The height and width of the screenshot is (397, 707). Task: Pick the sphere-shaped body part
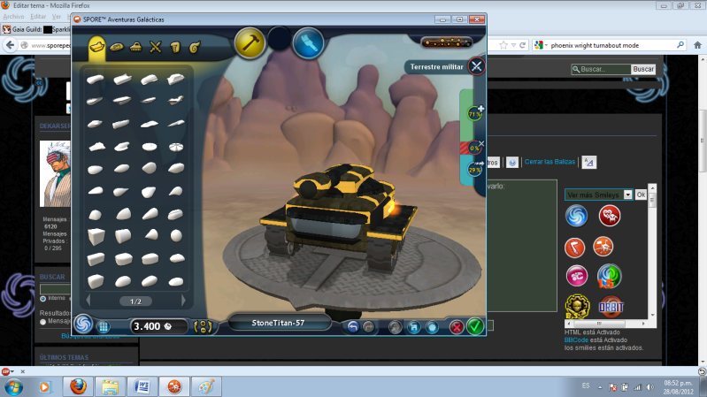[x=176, y=235]
